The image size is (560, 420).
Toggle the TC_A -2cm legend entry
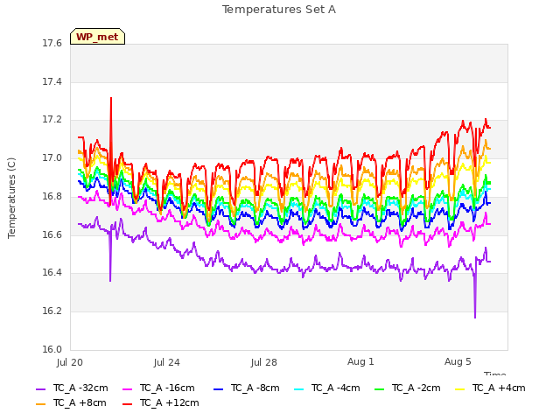pyautogui.click(x=408, y=388)
